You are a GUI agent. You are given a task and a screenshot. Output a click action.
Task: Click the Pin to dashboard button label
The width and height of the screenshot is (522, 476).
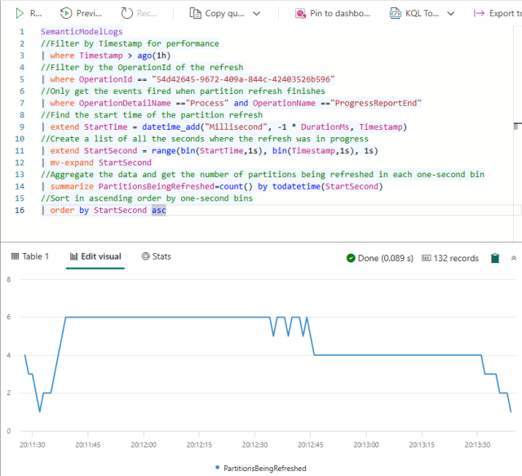(x=340, y=13)
